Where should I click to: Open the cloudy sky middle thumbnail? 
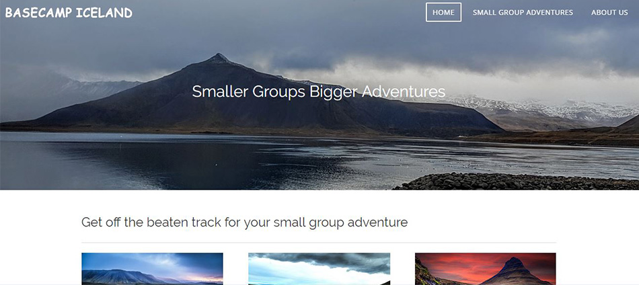coord(319,269)
